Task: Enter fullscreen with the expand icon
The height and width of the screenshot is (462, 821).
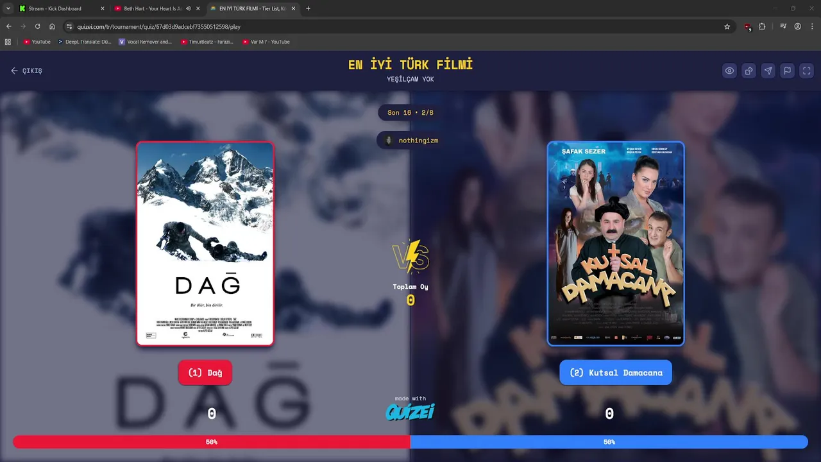Action: tap(807, 71)
